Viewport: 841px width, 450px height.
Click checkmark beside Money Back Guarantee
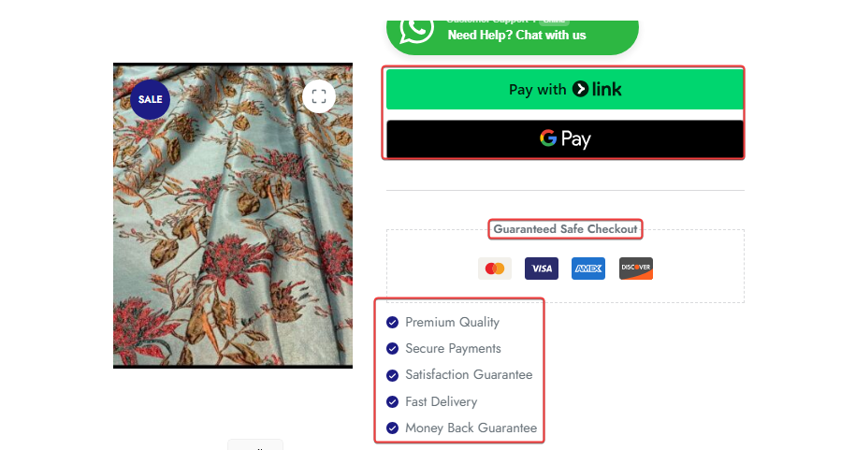tap(393, 428)
